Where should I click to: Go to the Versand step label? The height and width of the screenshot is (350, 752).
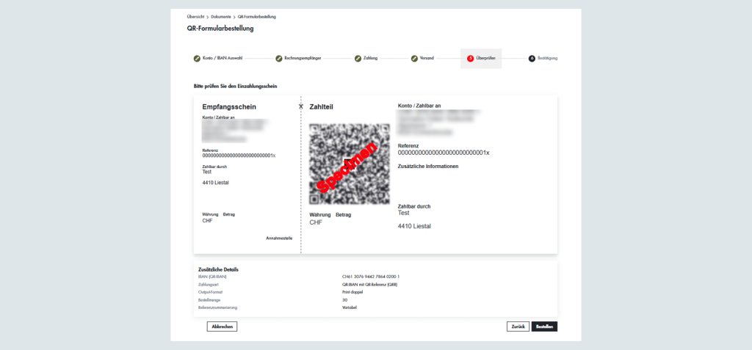[427, 59]
